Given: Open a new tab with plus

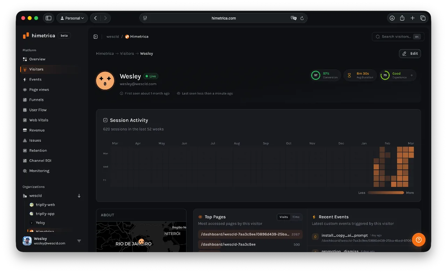Looking at the screenshot, I should click(x=412, y=18).
